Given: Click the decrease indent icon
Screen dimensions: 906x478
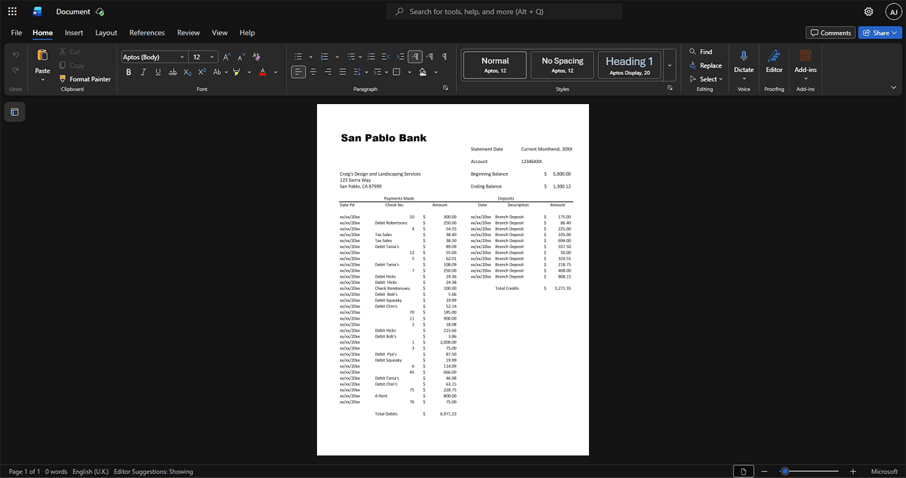Looking at the screenshot, I should click(385, 57).
